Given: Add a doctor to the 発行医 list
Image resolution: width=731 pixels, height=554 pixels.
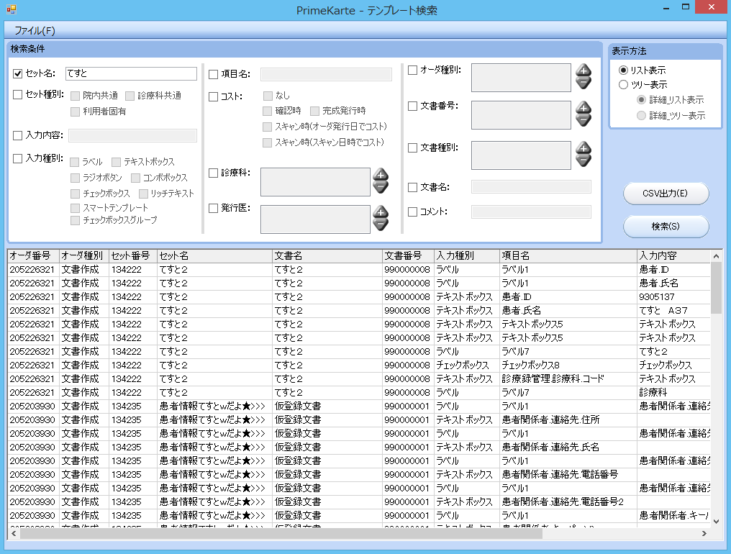Looking at the screenshot, I should pos(381,212).
